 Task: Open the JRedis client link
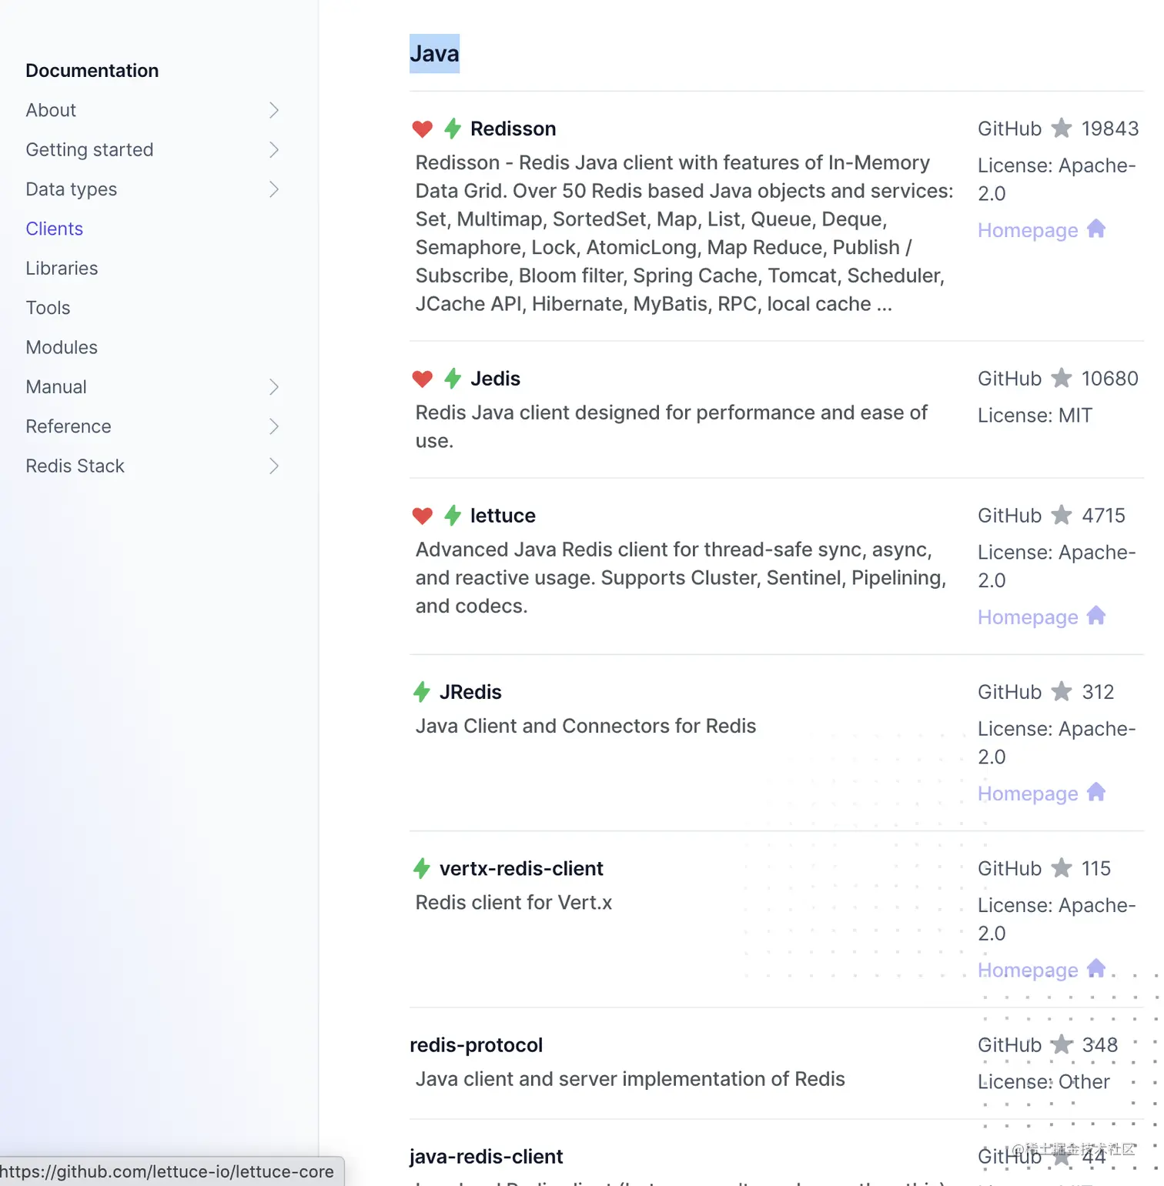[470, 692]
